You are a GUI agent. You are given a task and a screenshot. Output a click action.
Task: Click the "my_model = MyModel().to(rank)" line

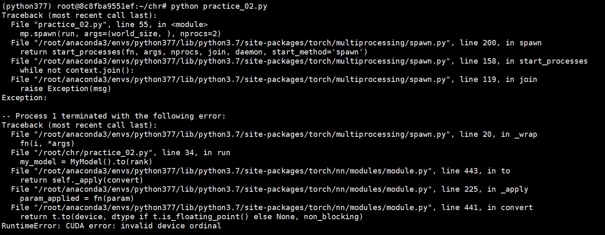(x=86, y=162)
